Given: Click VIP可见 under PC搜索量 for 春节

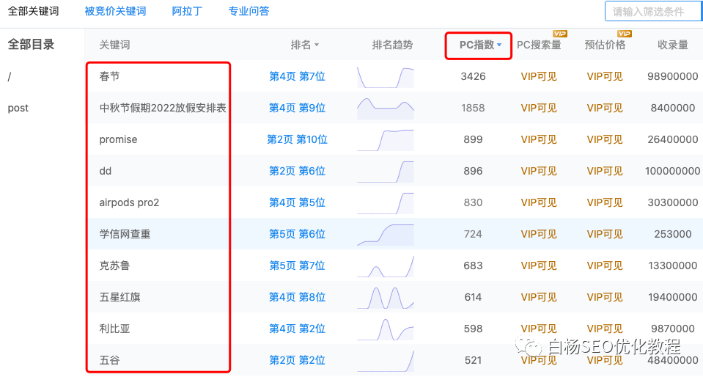Looking at the screenshot, I should tap(539, 77).
